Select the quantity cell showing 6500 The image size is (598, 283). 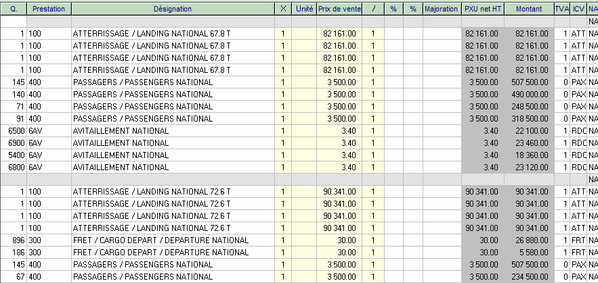point(14,130)
